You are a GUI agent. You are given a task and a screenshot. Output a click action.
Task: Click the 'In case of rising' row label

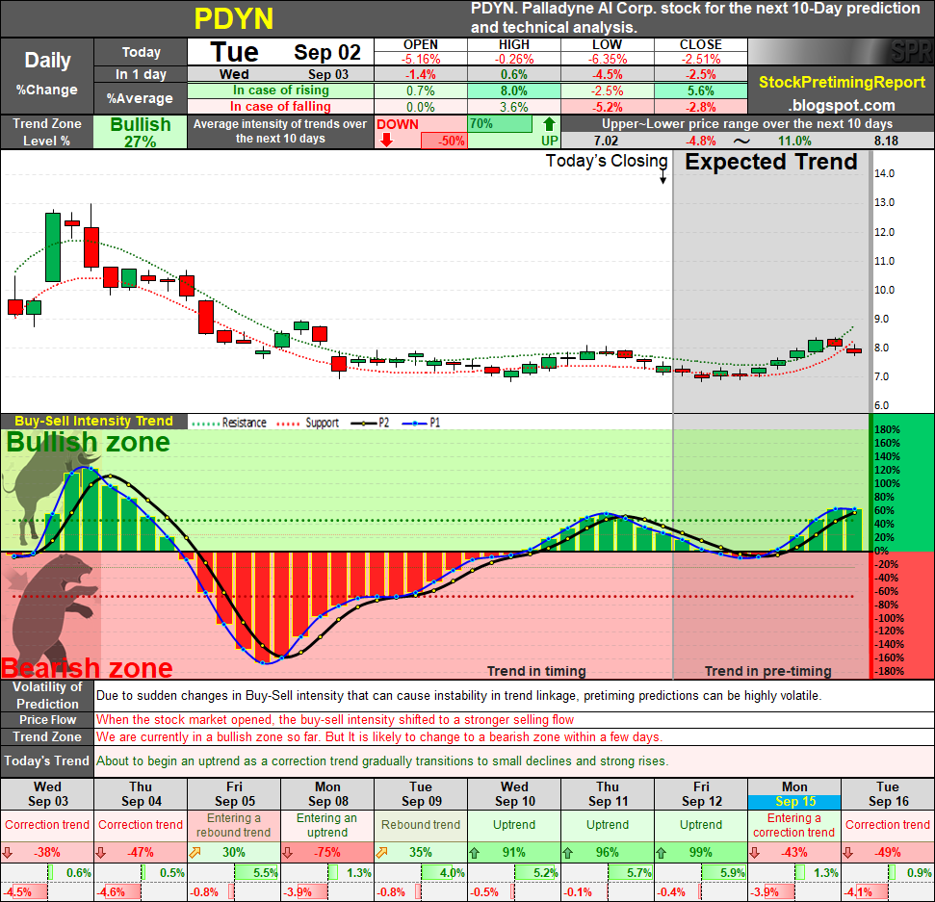pyautogui.click(x=281, y=90)
